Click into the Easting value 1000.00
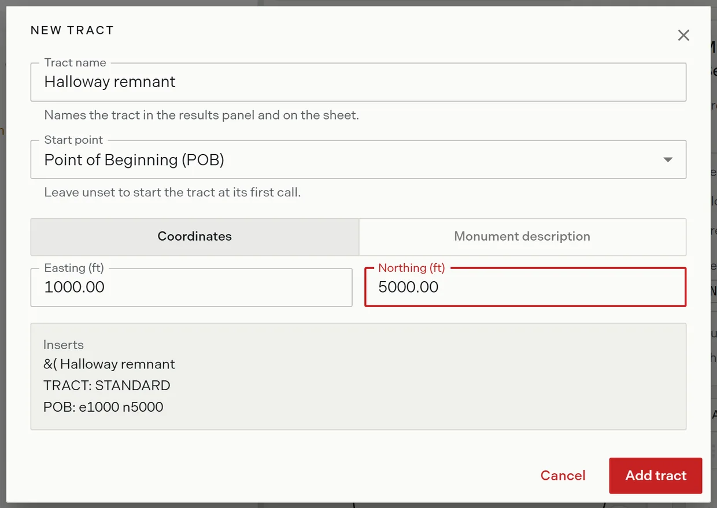 click(191, 287)
